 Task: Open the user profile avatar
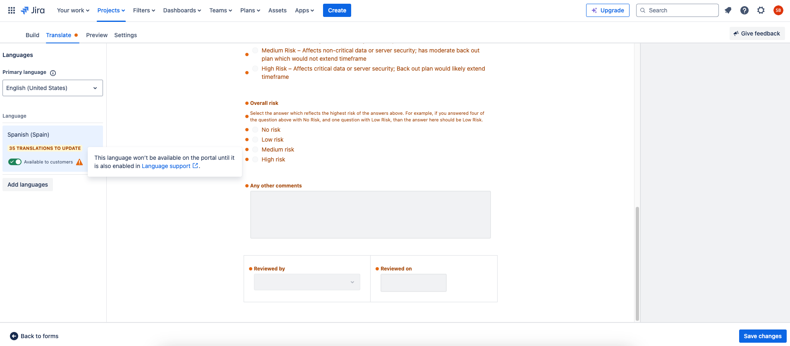[778, 10]
